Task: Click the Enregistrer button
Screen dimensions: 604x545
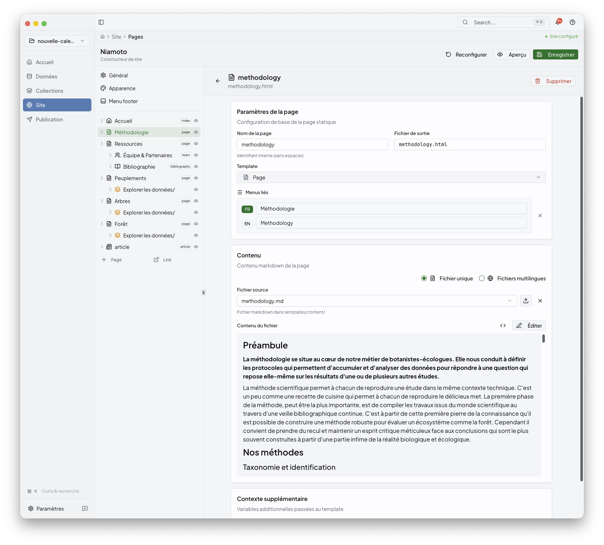Action: tap(555, 54)
